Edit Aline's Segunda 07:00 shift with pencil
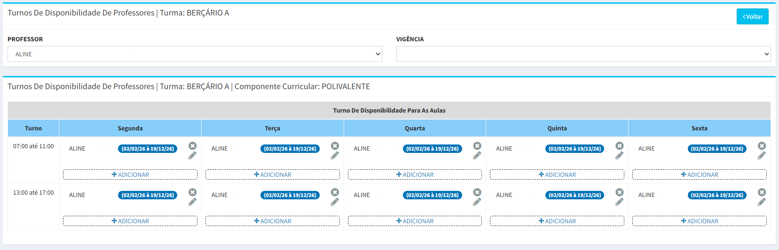This screenshot has height=250, width=779. tap(192, 156)
